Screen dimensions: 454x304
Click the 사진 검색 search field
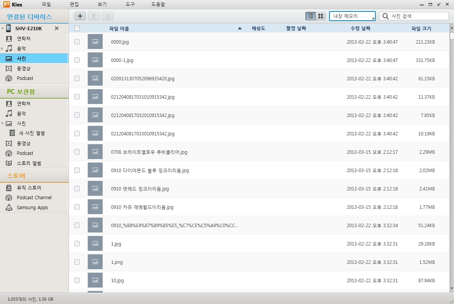click(x=418, y=16)
